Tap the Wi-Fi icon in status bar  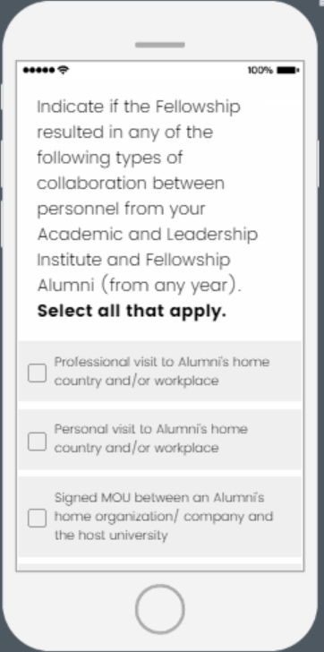pos(64,70)
